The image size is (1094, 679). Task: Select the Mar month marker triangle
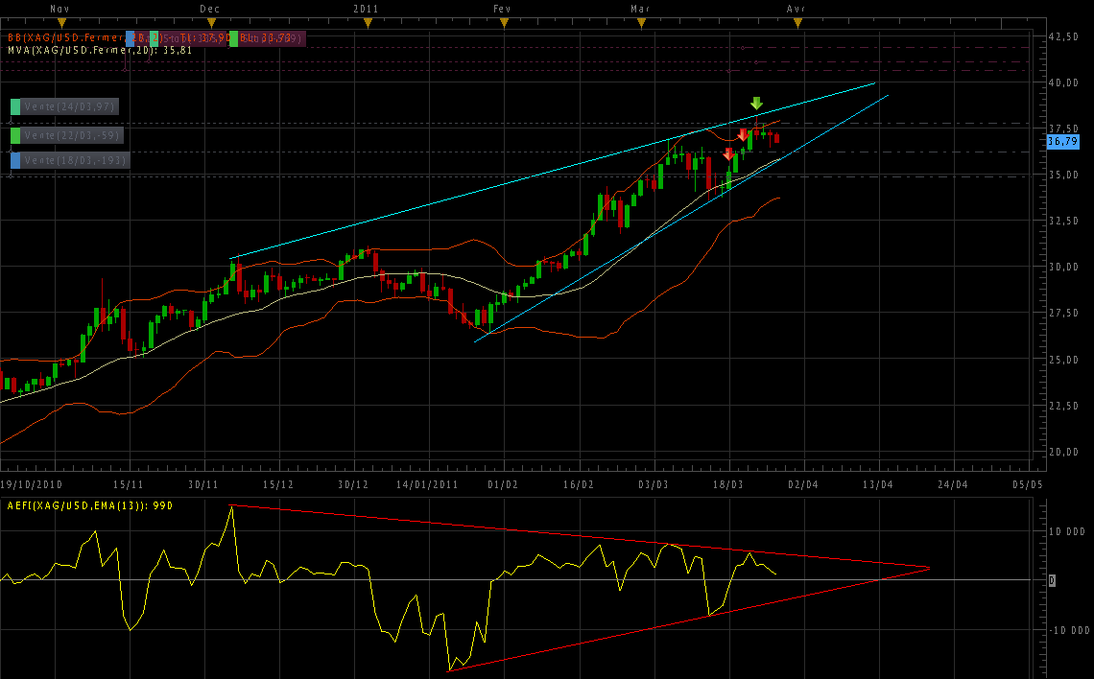pyautogui.click(x=641, y=22)
